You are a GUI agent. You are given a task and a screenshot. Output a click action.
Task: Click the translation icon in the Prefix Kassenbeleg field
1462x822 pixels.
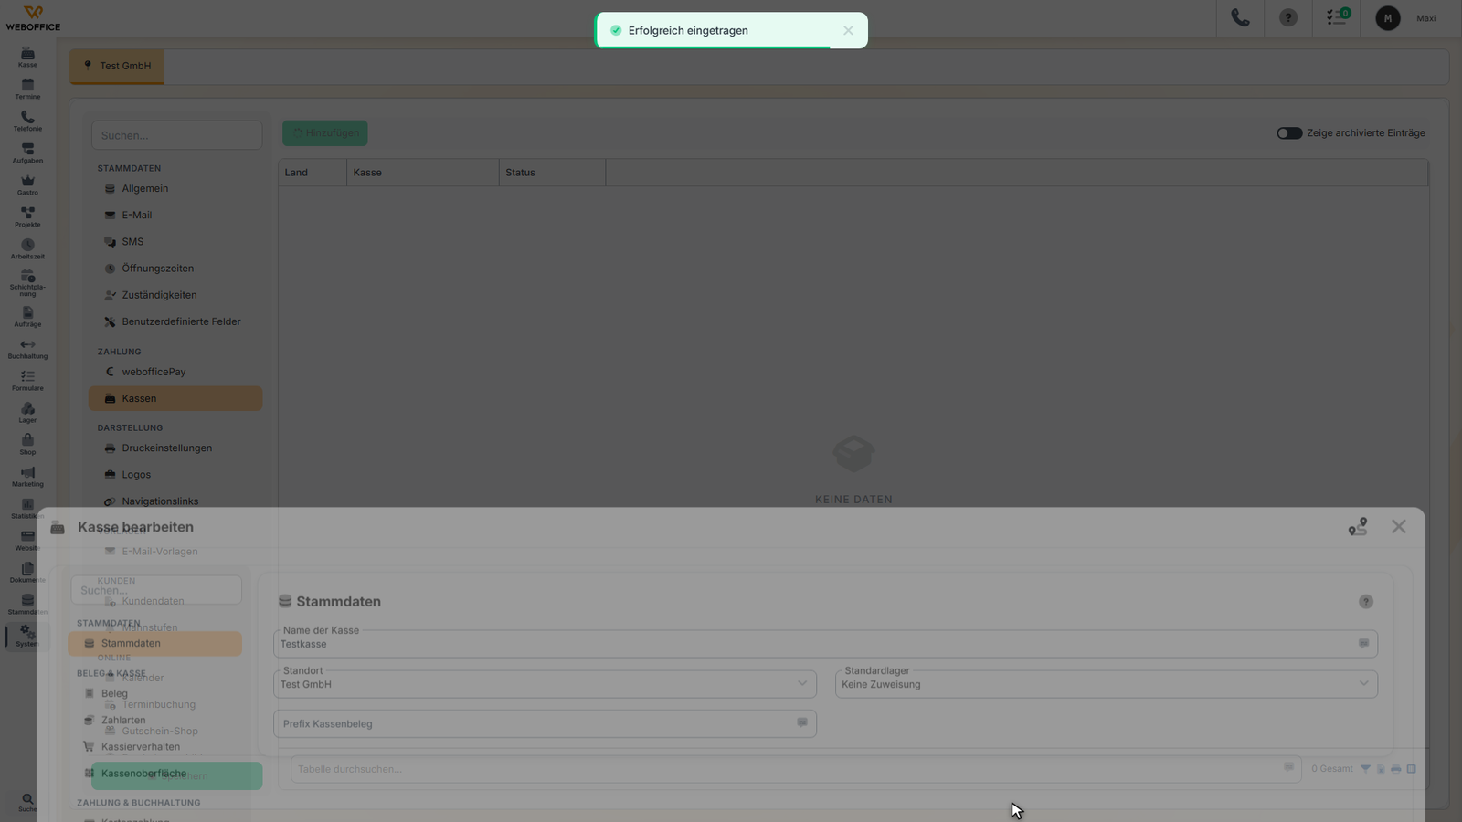click(802, 723)
